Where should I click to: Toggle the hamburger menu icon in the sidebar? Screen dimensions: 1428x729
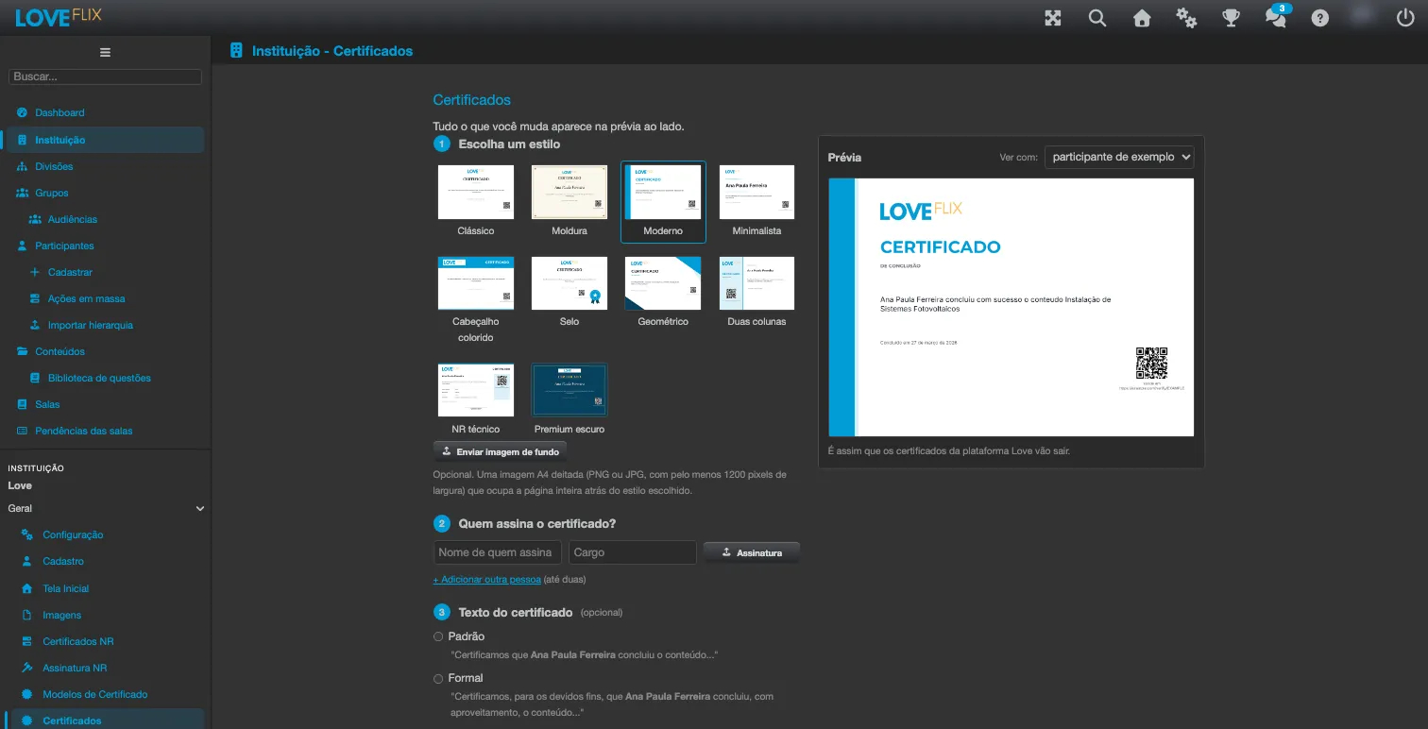click(x=105, y=52)
